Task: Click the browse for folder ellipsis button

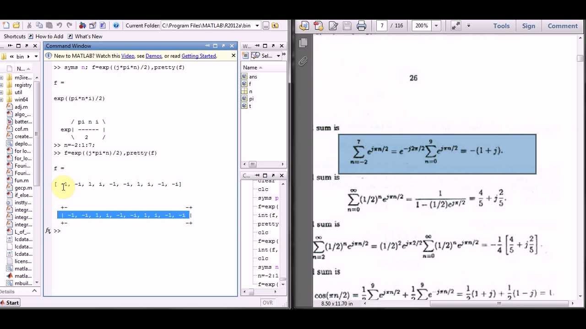Action: click(266, 26)
